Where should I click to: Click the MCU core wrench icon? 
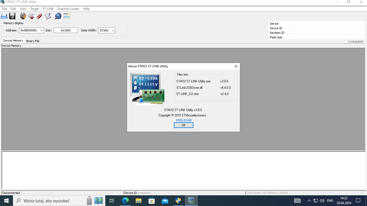click(58, 16)
